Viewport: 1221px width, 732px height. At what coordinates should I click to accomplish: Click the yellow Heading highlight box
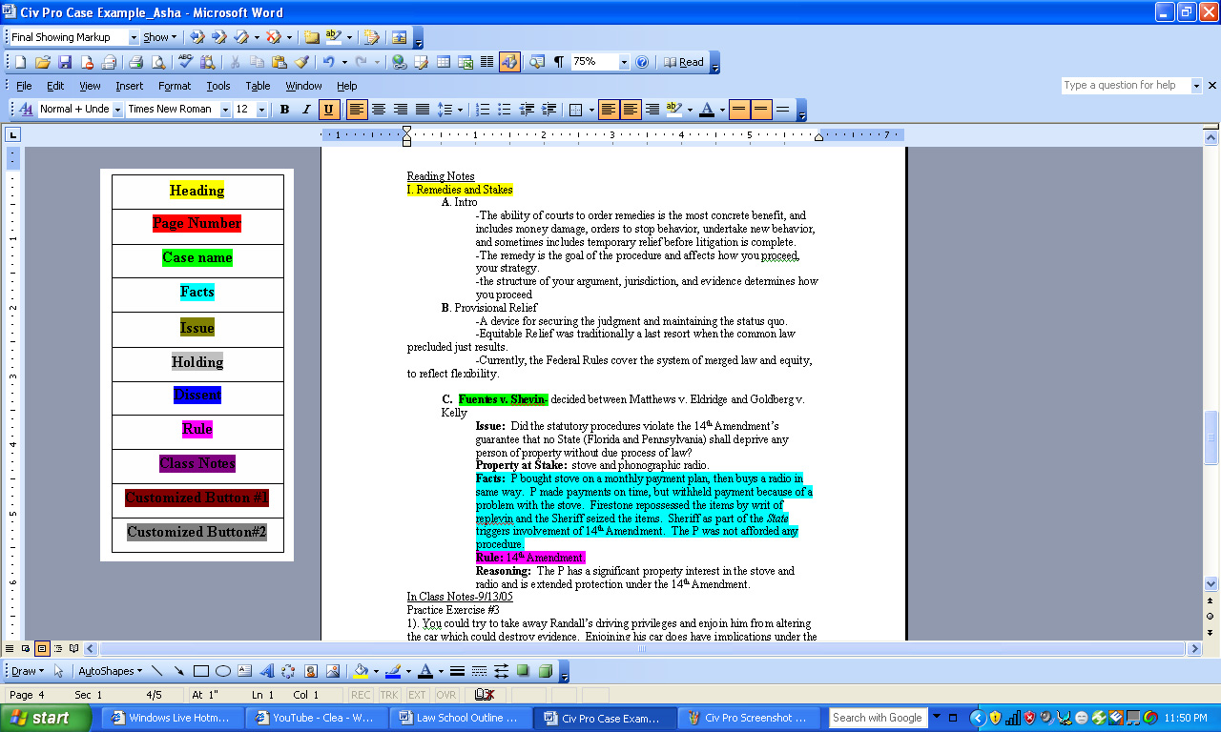pyautogui.click(x=197, y=191)
